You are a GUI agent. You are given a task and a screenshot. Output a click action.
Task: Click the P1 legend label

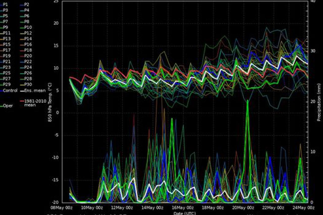tap(6, 5)
